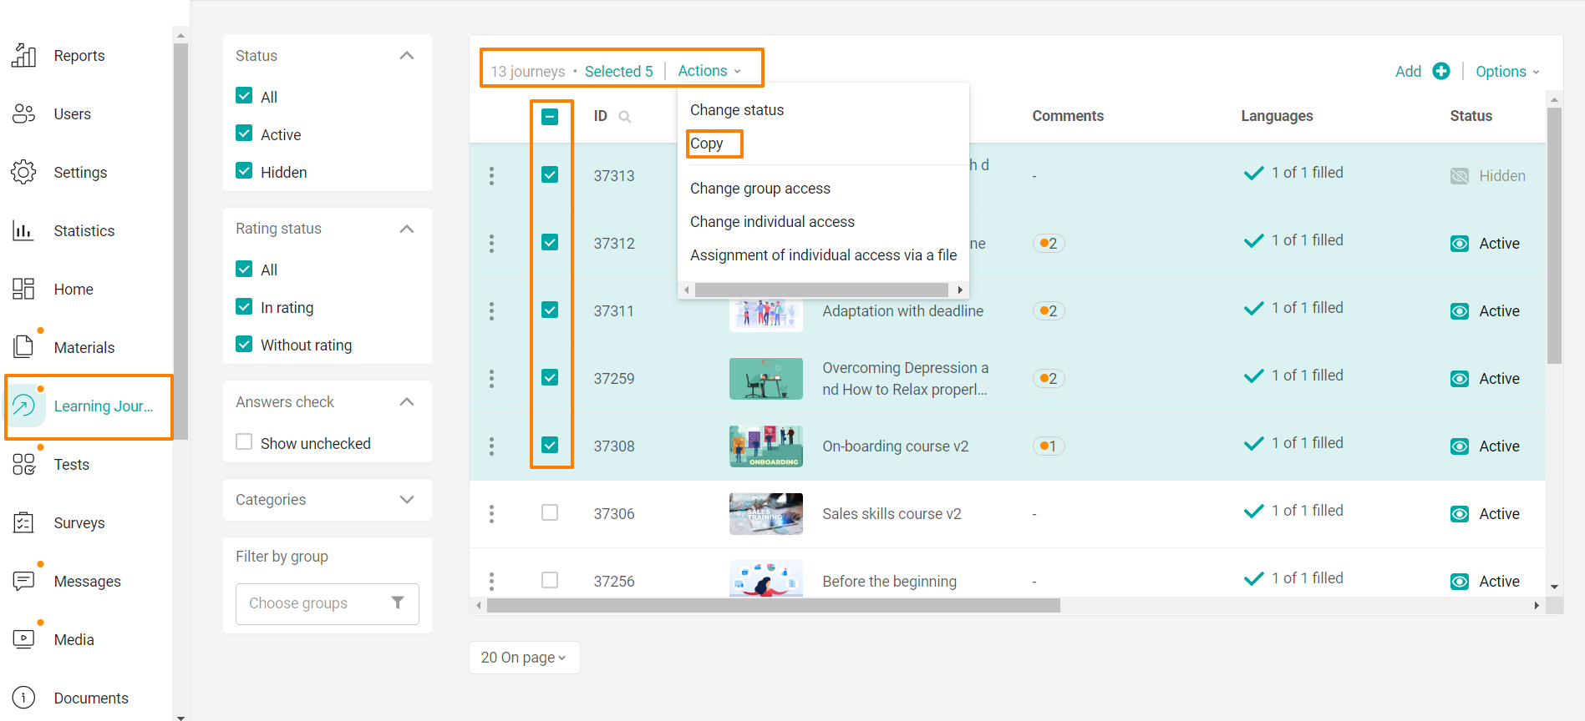
Task: Open the Adaptation with deadline journey
Action: pyautogui.click(x=902, y=311)
